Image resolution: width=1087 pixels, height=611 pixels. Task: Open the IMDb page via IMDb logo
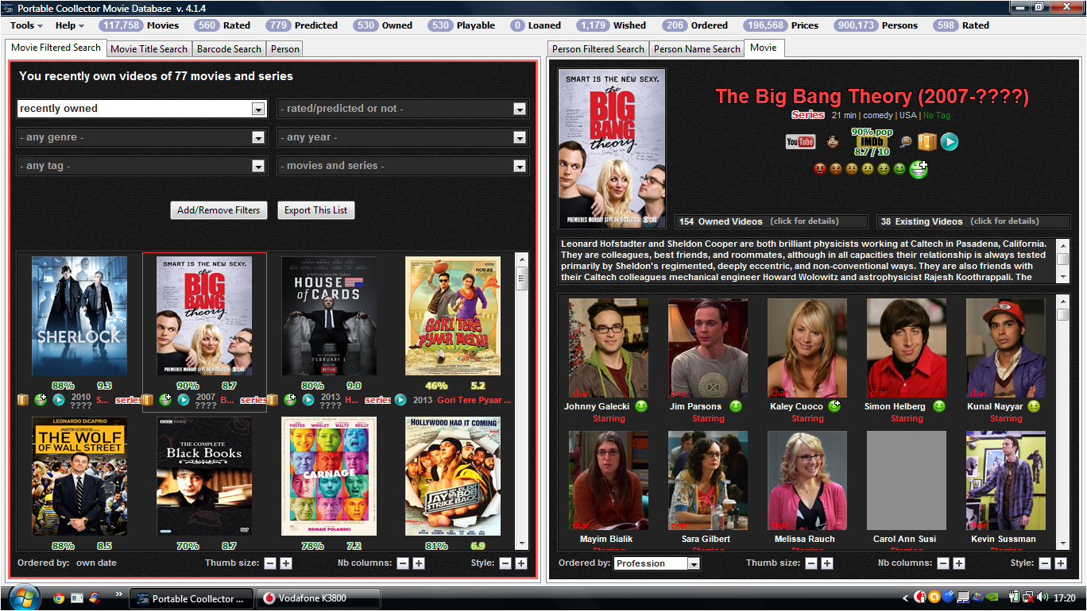pos(872,141)
